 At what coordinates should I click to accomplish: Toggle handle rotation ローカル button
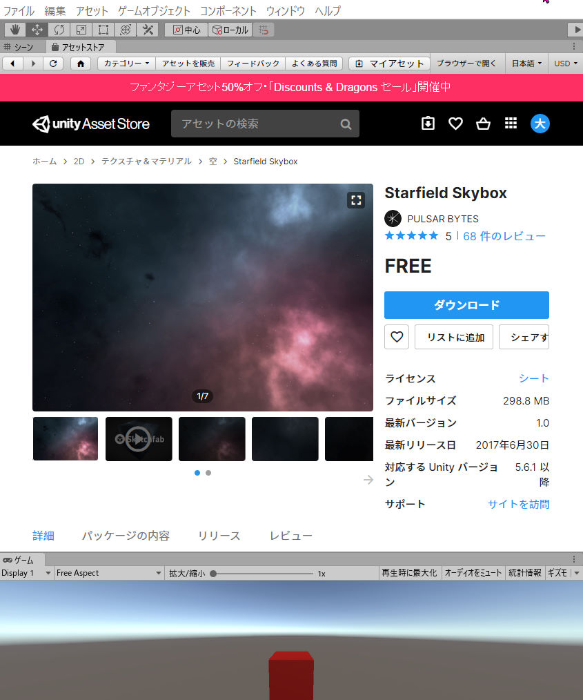(x=230, y=30)
